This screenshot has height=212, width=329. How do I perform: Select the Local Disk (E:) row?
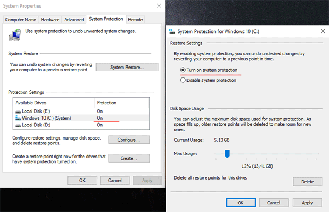(x=81, y=111)
